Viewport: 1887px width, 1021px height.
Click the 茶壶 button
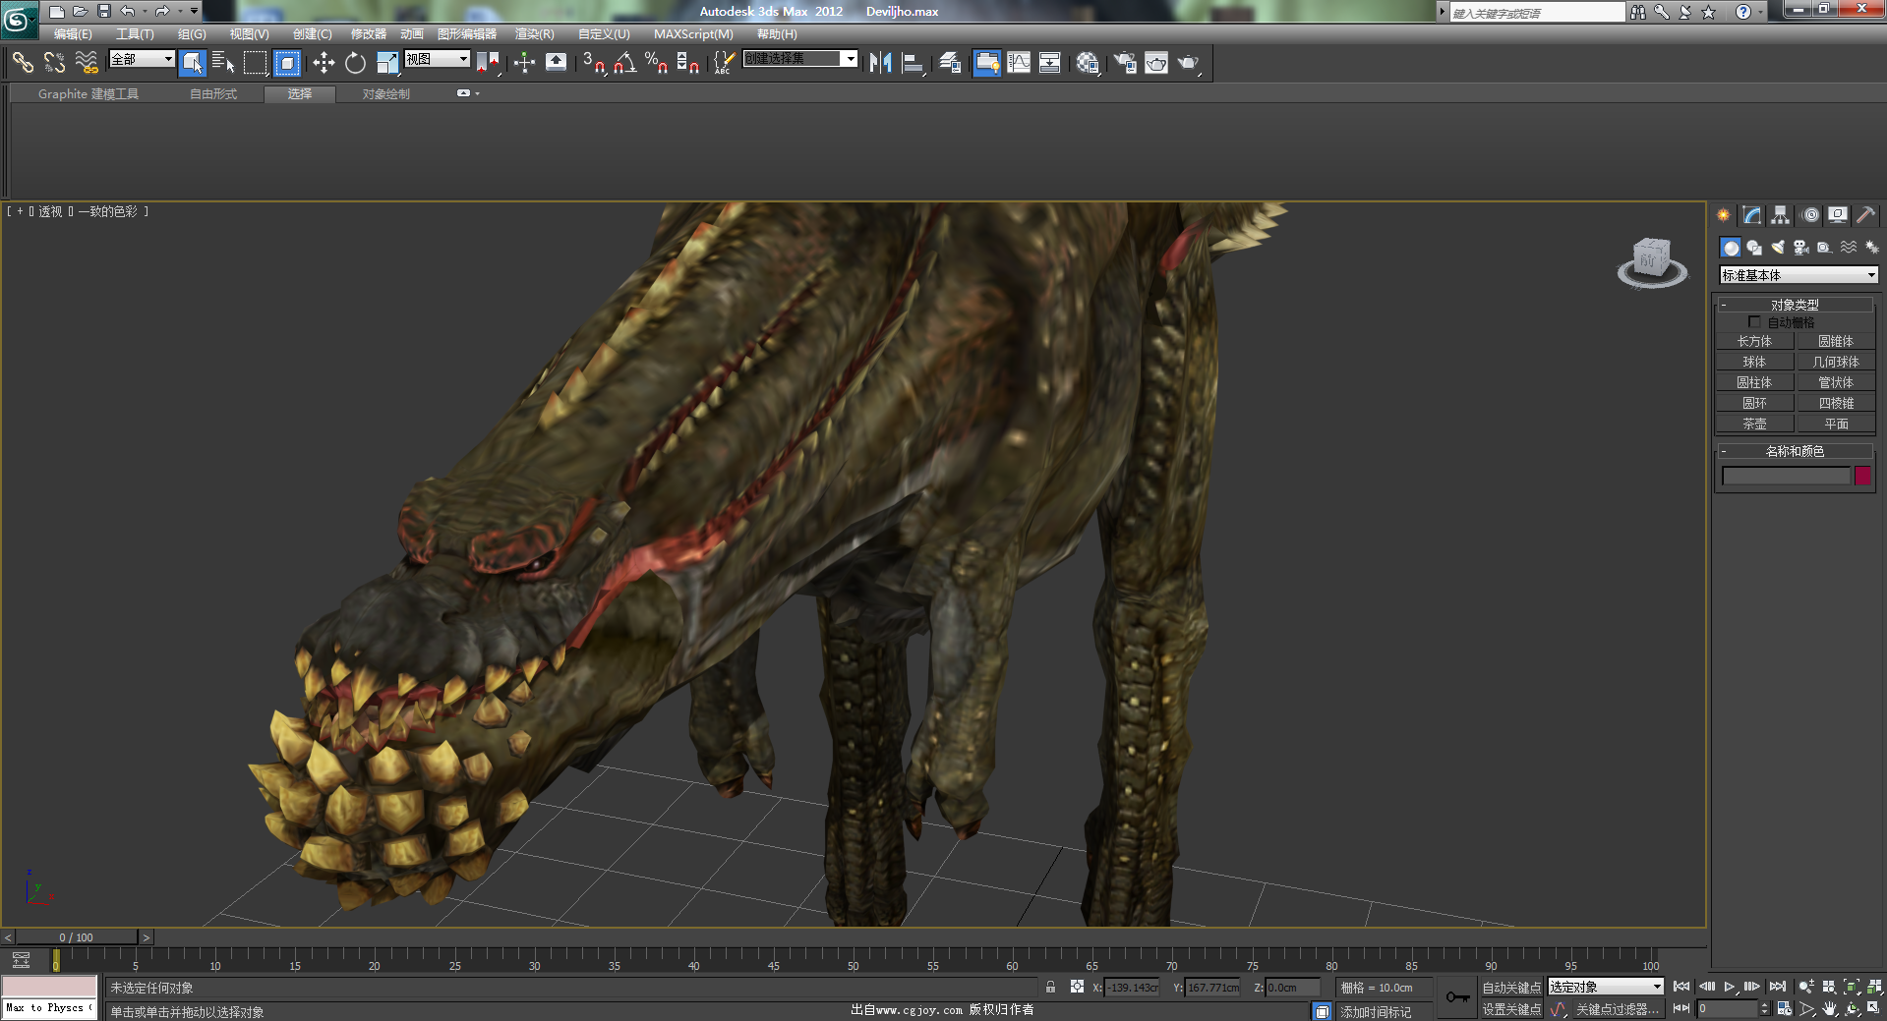1754,424
